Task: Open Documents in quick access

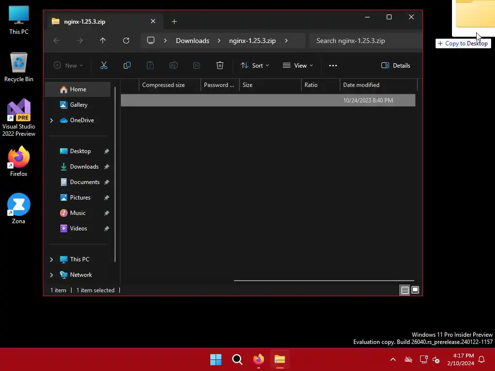Action: tap(78, 182)
